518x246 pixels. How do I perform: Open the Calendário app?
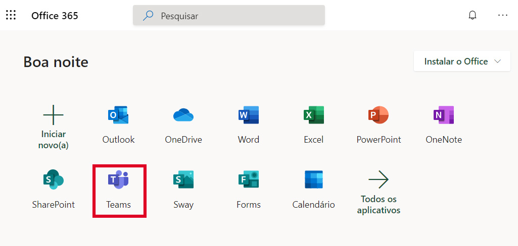click(313, 180)
